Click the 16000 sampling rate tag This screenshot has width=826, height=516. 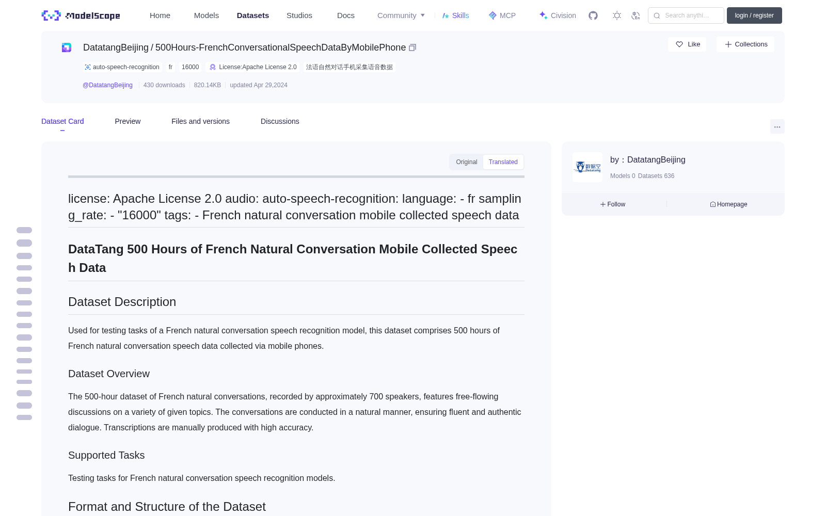pyautogui.click(x=190, y=67)
